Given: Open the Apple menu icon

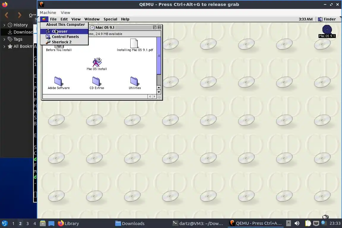Looking at the screenshot, I should (x=44, y=19).
